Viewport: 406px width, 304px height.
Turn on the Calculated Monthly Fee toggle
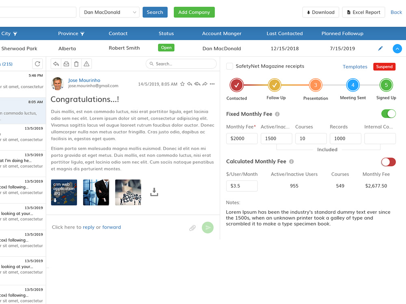389,162
